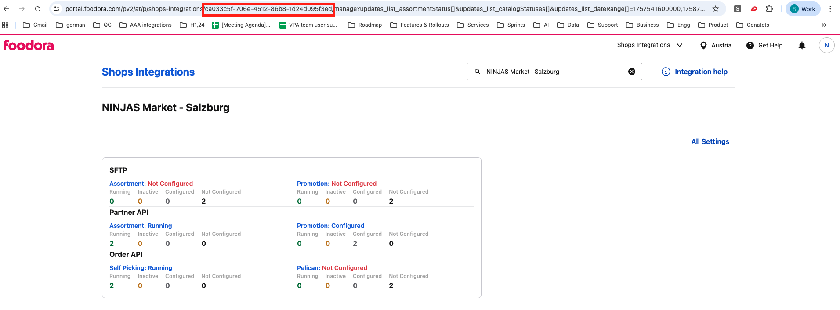Open Get Help
This screenshot has height=310, width=840.
point(764,45)
